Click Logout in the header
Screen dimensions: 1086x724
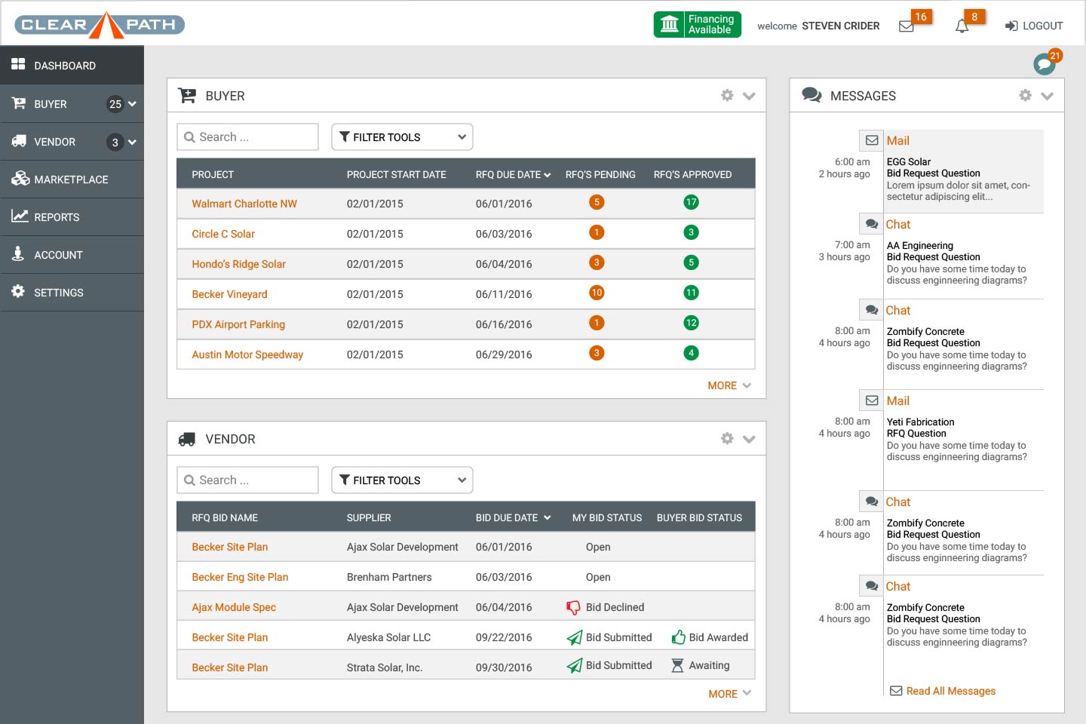[x=1034, y=26]
